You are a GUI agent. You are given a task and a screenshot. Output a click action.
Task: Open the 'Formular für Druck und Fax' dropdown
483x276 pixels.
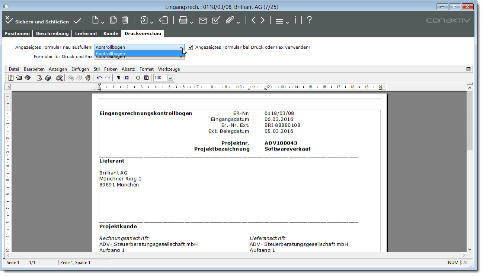(x=181, y=57)
